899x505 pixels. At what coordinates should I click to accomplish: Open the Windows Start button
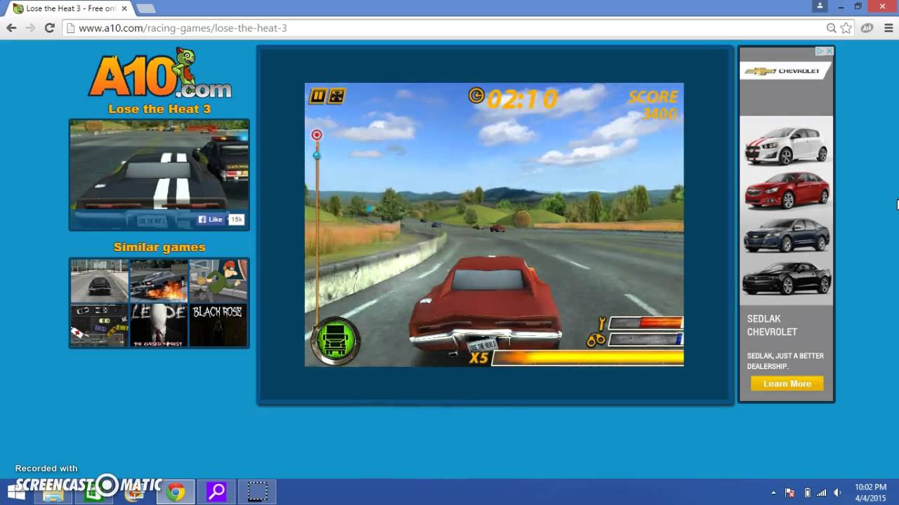click(x=15, y=492)
